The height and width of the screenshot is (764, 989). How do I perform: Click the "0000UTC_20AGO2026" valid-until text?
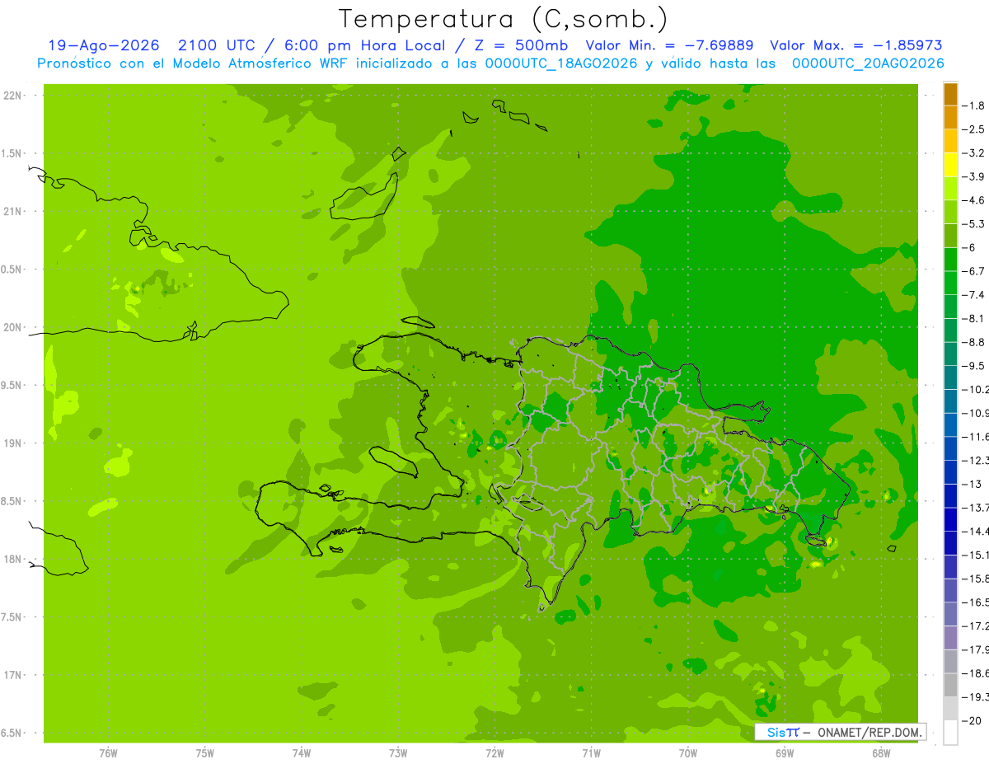pyautogui.click(x=868, y=63)
